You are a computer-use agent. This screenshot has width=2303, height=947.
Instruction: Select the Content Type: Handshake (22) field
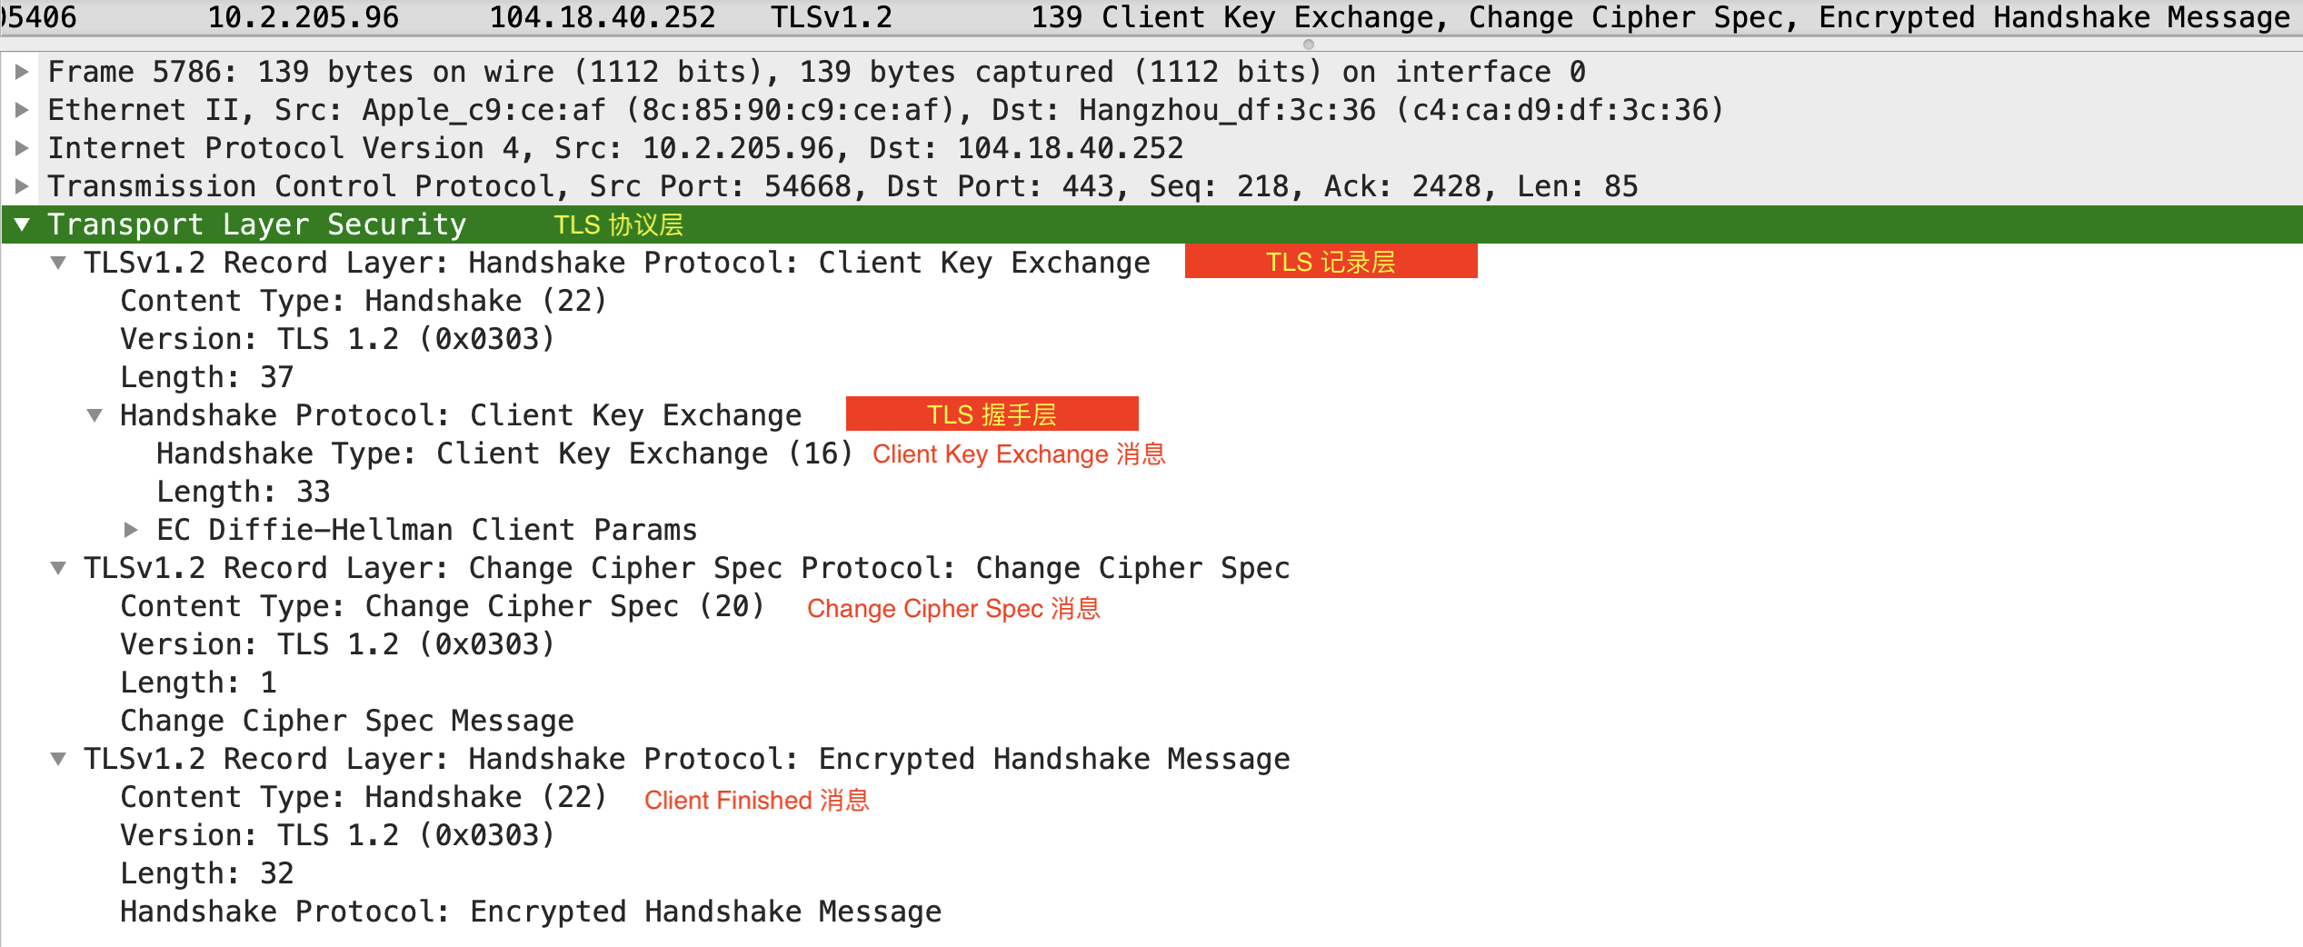click(364, 300)
